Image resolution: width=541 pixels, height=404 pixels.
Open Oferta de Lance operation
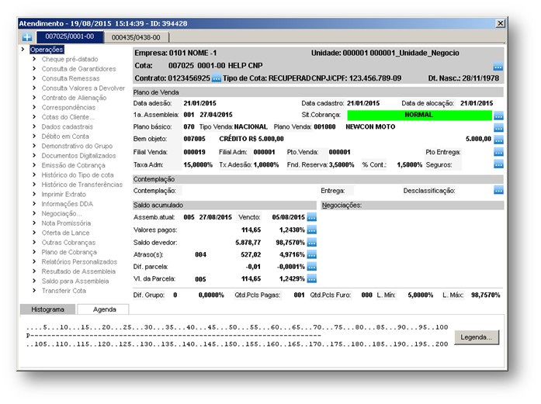tap(65, 233)
